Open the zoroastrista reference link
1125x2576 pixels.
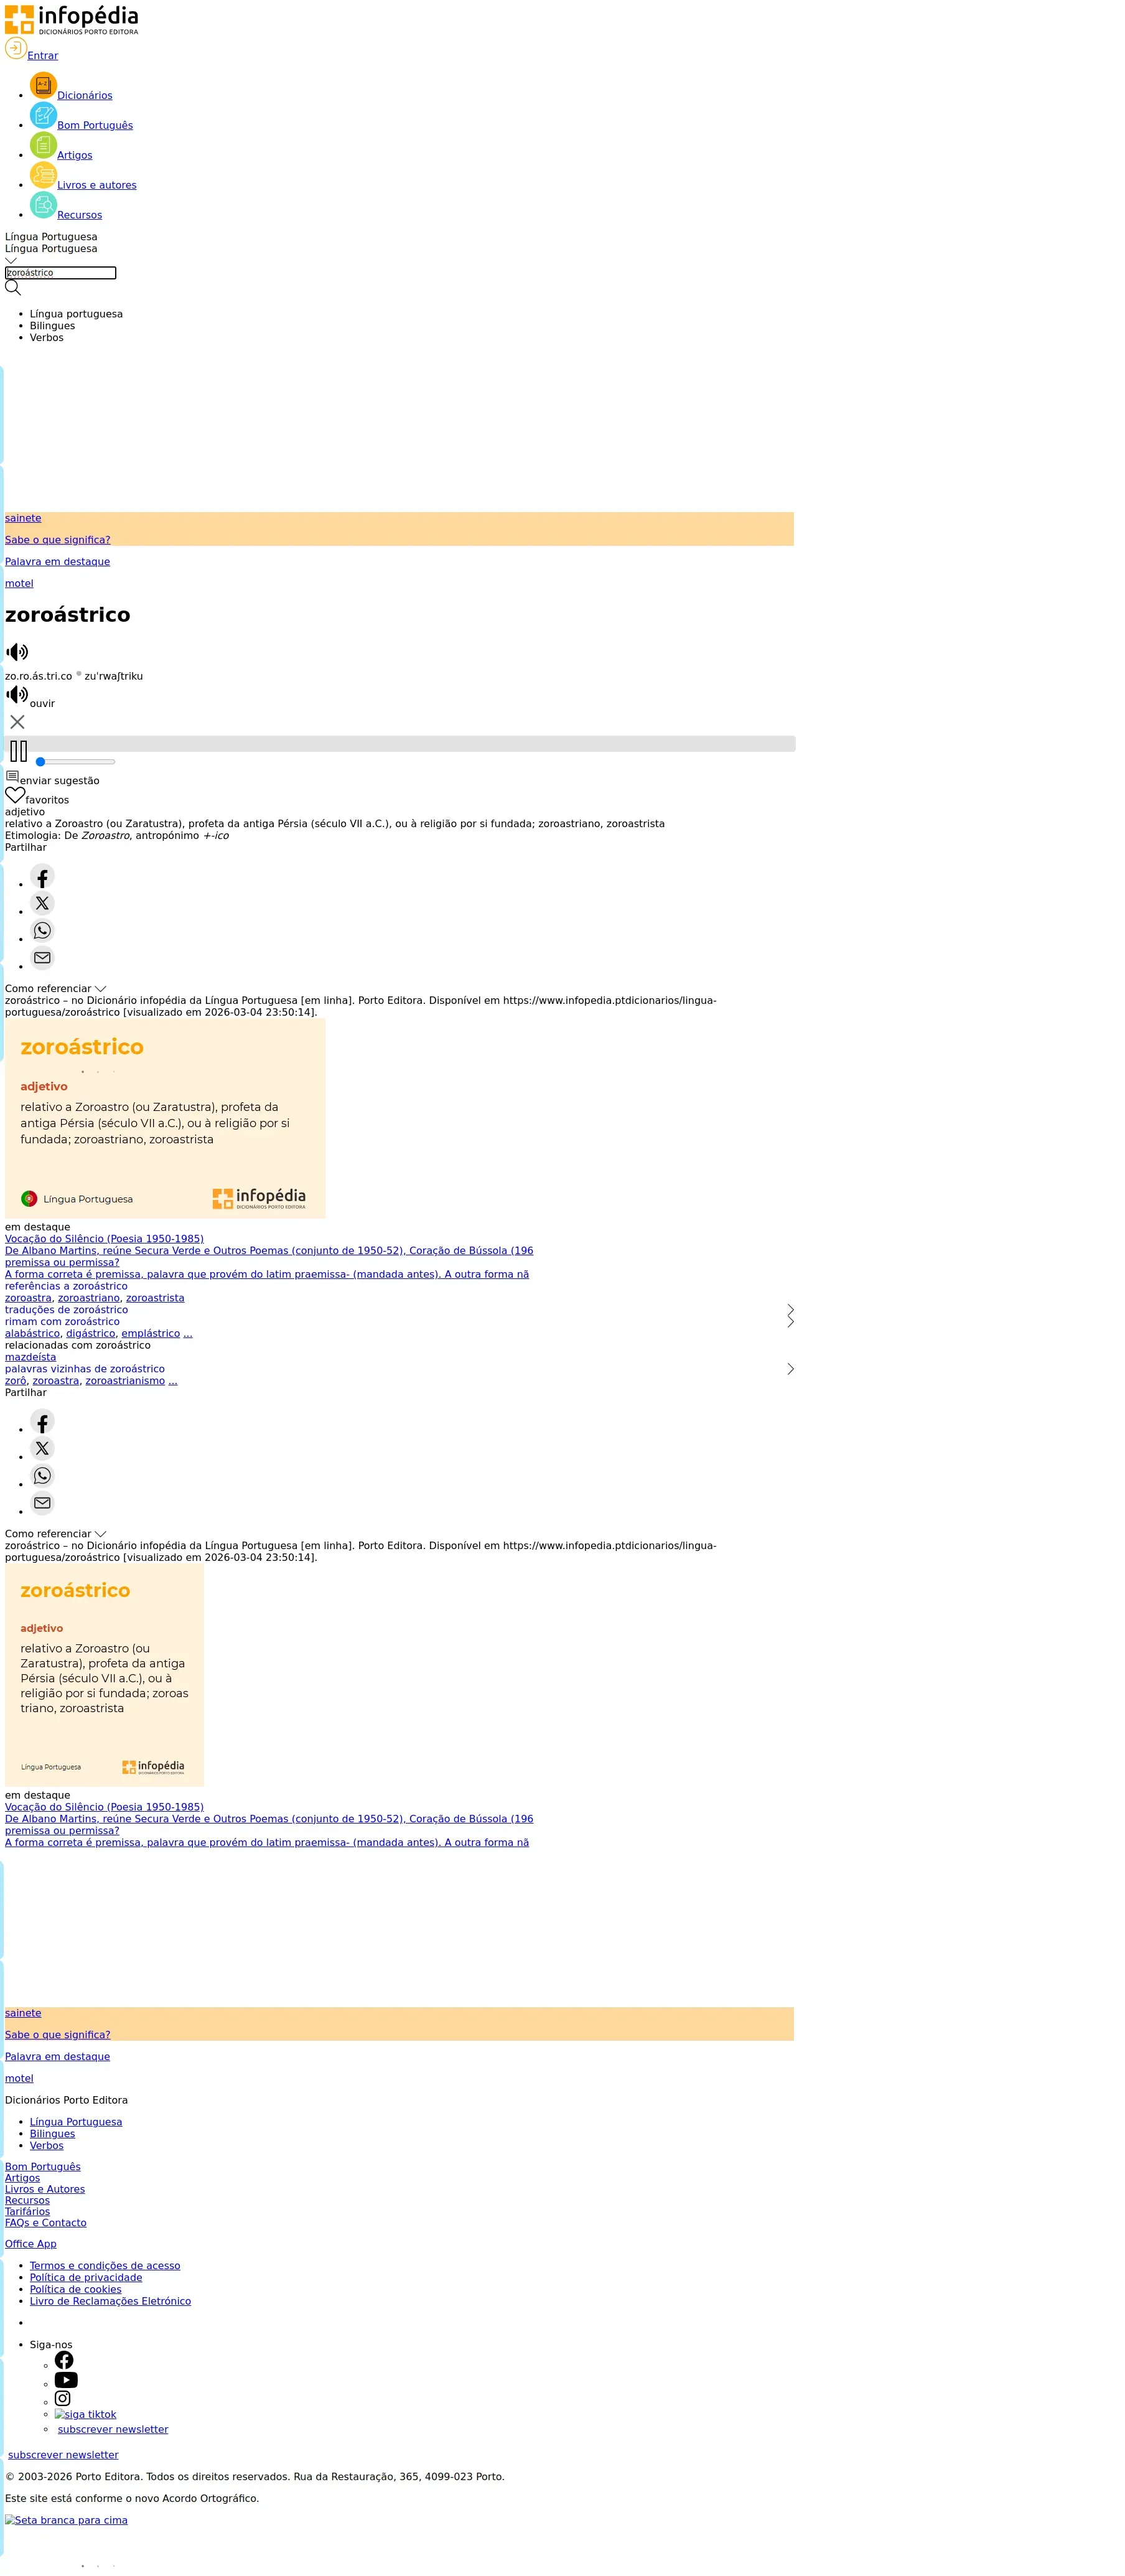155,1298
